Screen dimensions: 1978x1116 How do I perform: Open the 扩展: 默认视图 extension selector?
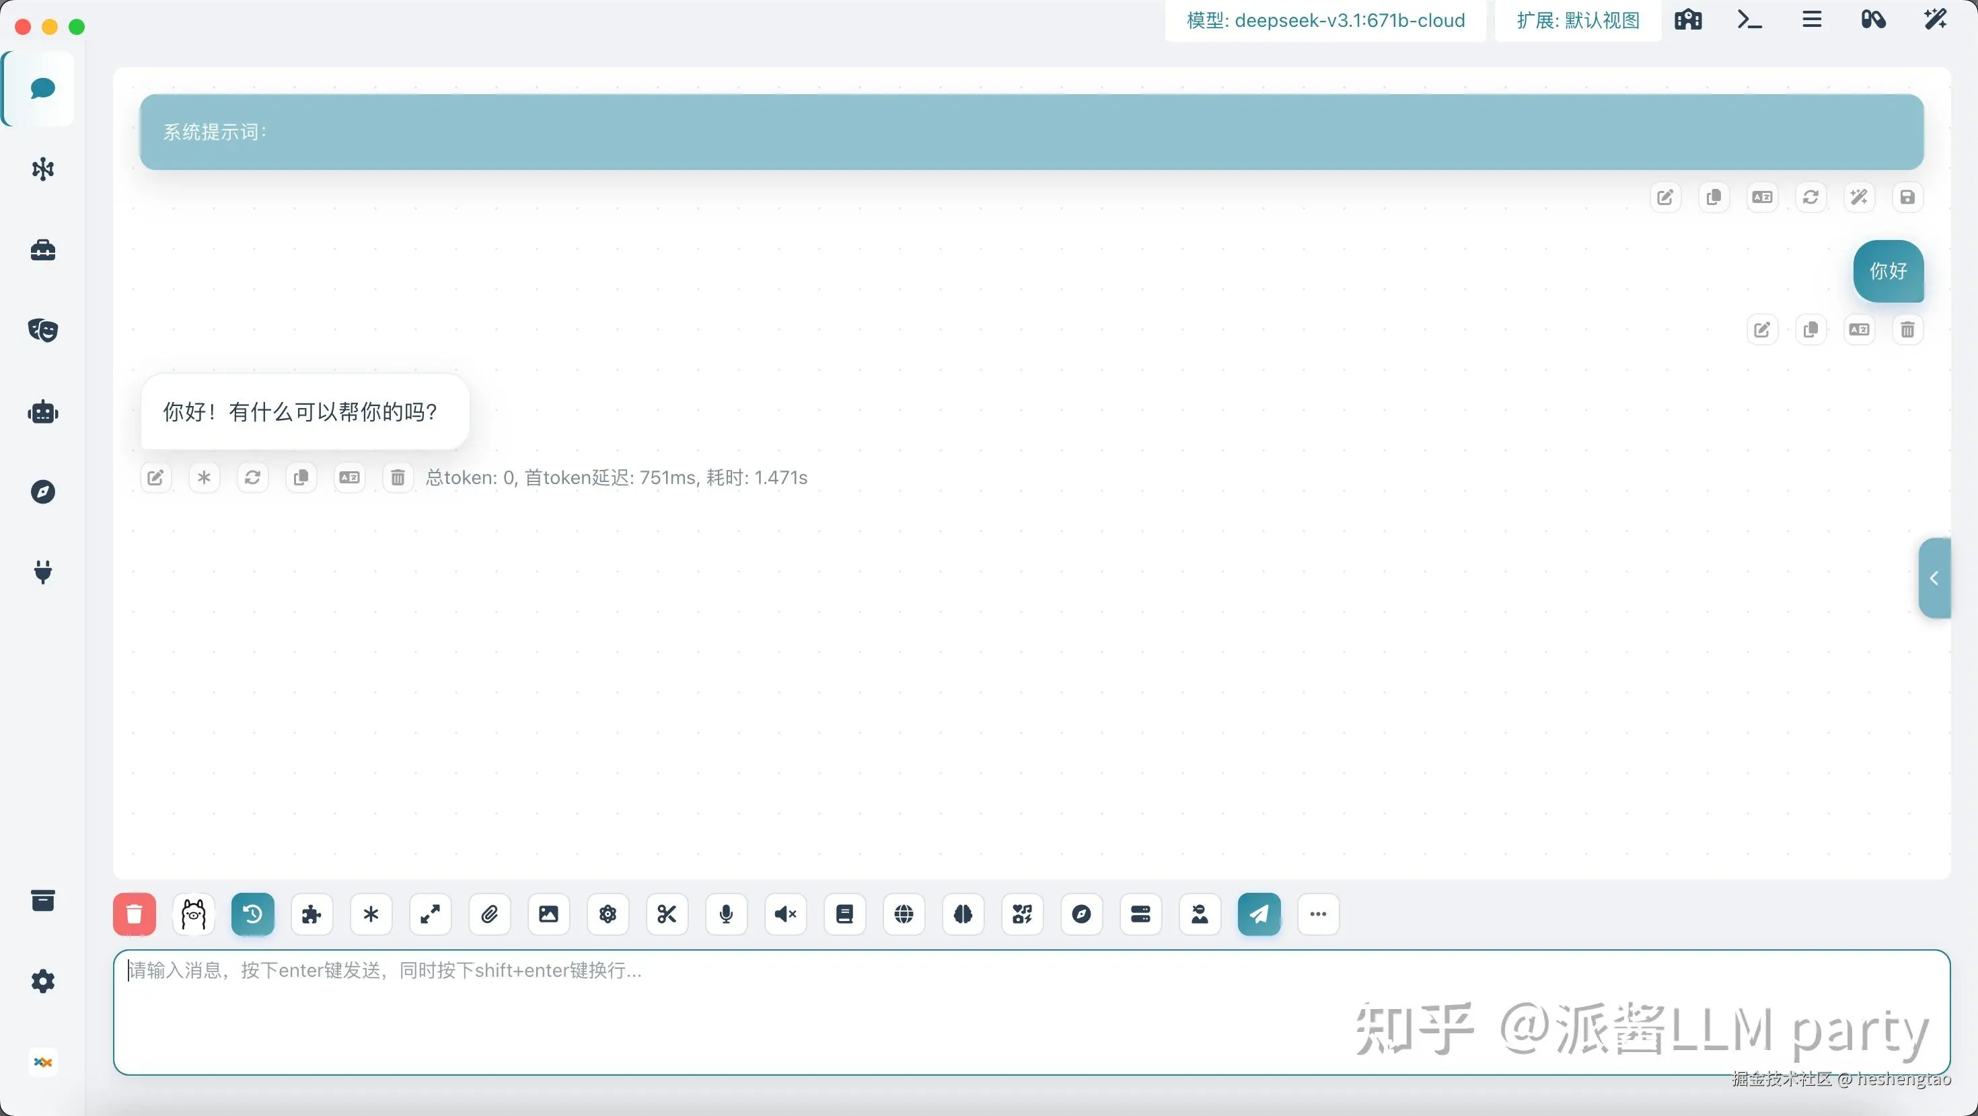(x=1578, y=21)
